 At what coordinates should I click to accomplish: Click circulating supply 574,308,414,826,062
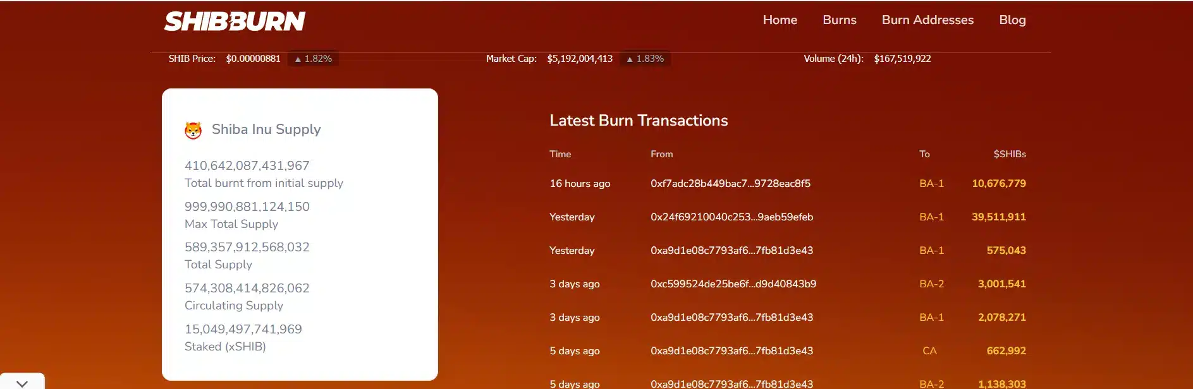tap(247, 288)
